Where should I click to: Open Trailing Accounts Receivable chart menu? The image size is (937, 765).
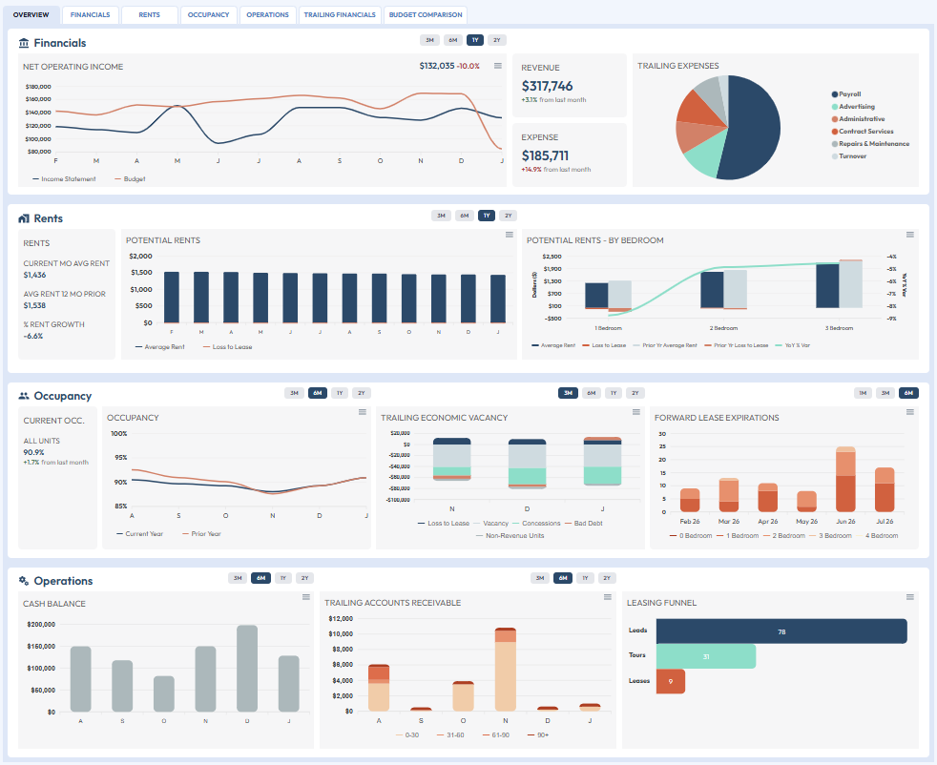[608, 597]
